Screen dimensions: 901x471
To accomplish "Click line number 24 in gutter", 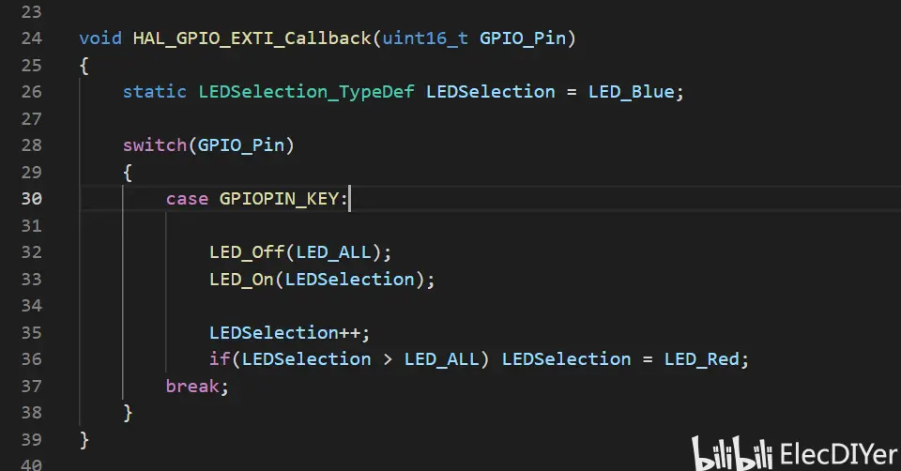I will [31, 38].
